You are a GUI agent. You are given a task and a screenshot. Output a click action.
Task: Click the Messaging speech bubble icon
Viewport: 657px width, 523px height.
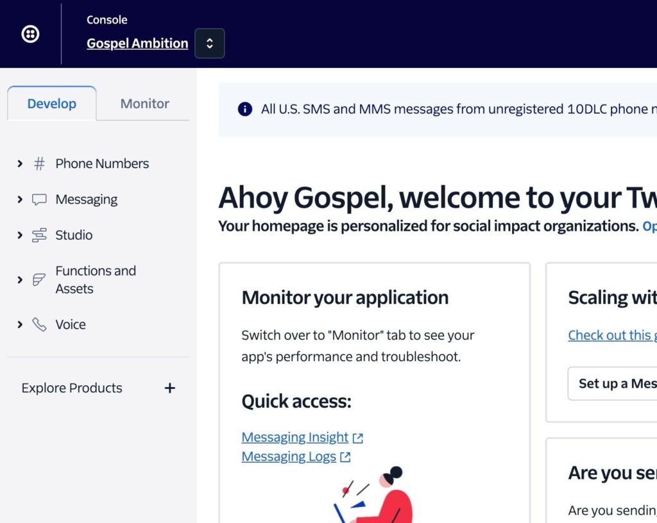(x=39, y=200)
